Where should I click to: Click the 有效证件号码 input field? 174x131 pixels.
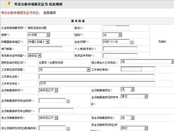click(120, 55)
